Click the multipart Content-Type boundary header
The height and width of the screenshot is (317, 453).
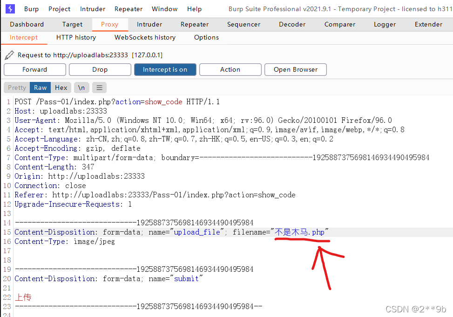222,157
